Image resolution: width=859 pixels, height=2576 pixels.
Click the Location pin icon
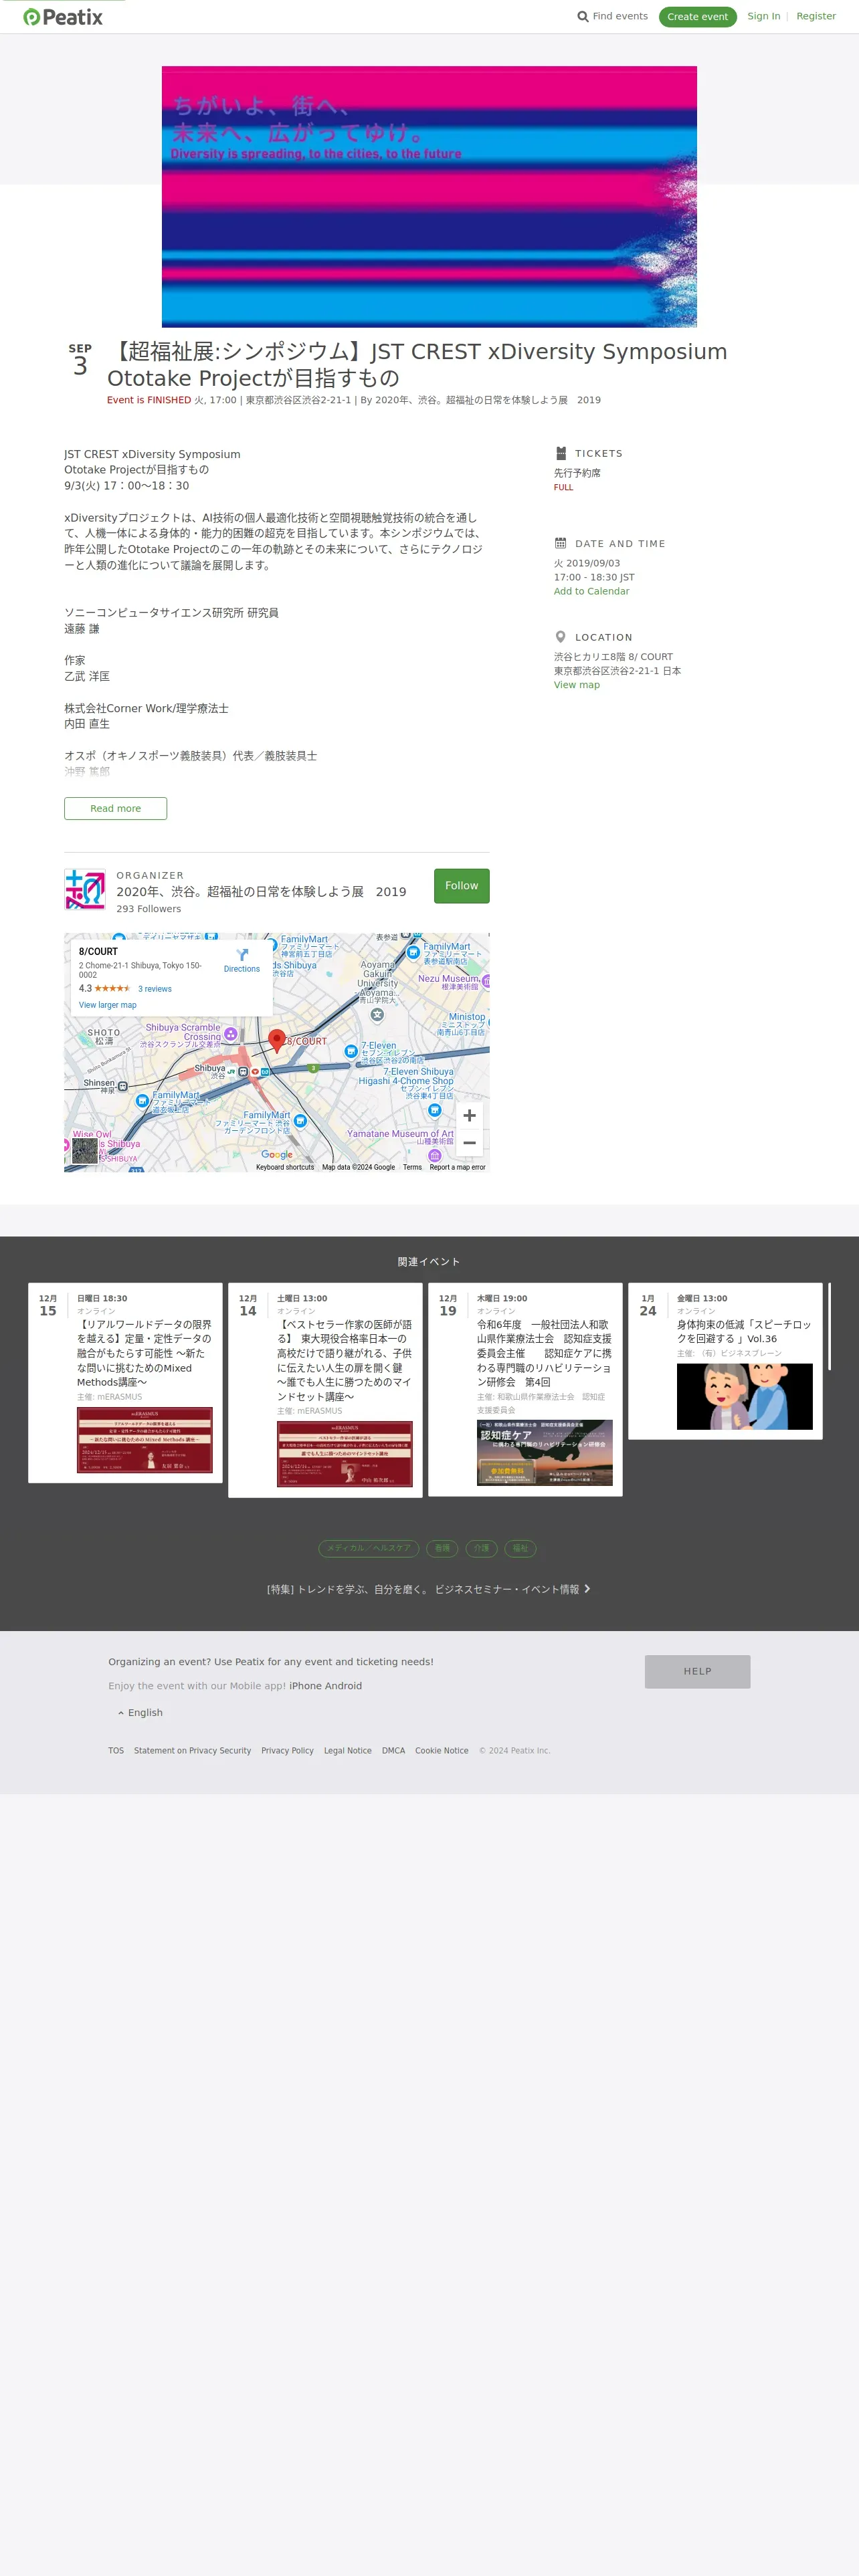tap(561, 637)
